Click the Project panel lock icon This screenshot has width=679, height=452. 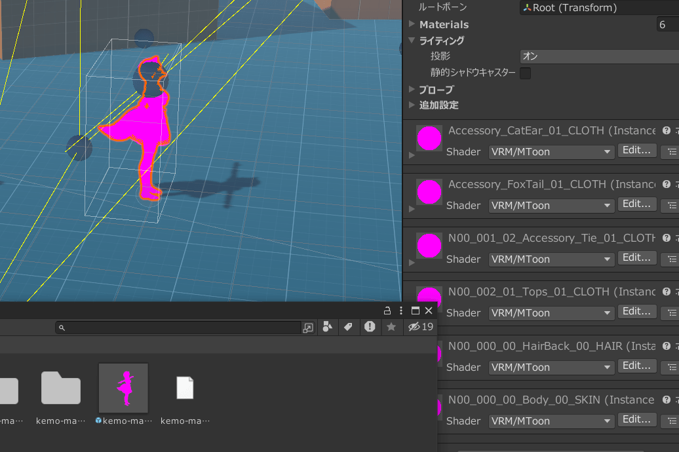coord(387,311)
